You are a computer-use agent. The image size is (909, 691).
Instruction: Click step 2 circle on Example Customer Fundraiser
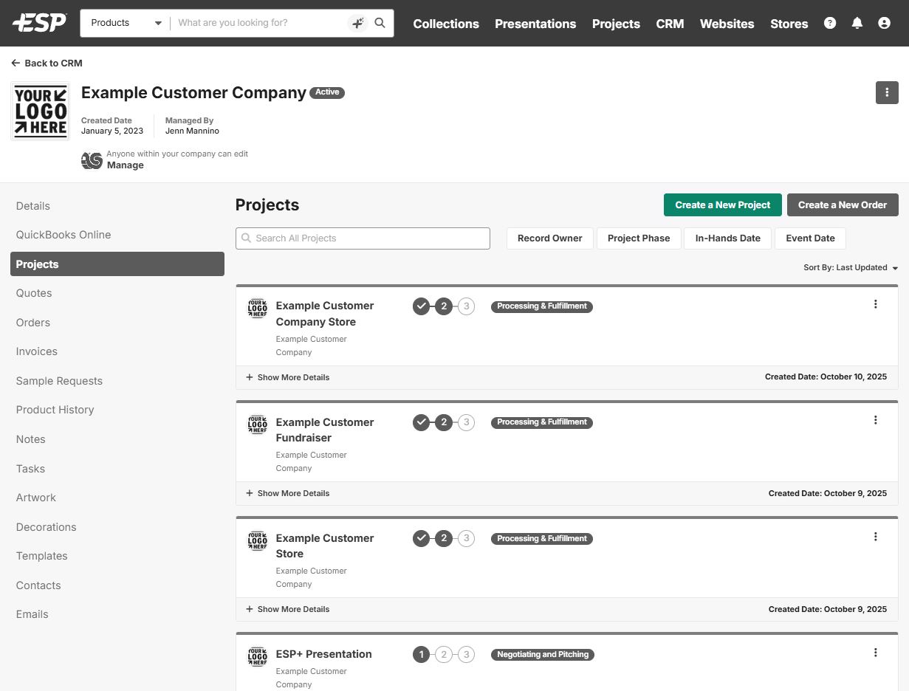pos(443,422)
